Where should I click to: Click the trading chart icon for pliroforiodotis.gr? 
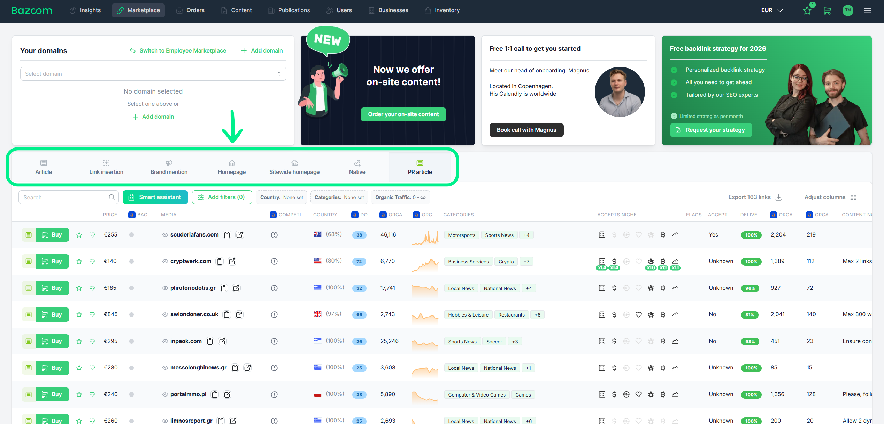(675, 288)
